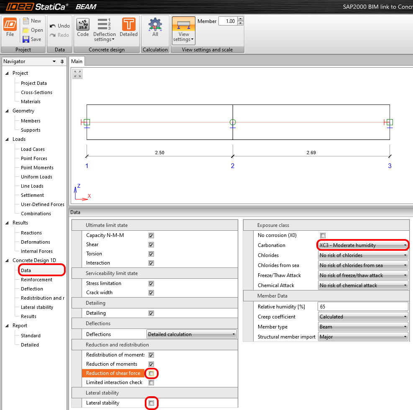Open the Member type dropdown
Image resolution: width=413 pixels, height=410 pixels.
tap(363, 326)
